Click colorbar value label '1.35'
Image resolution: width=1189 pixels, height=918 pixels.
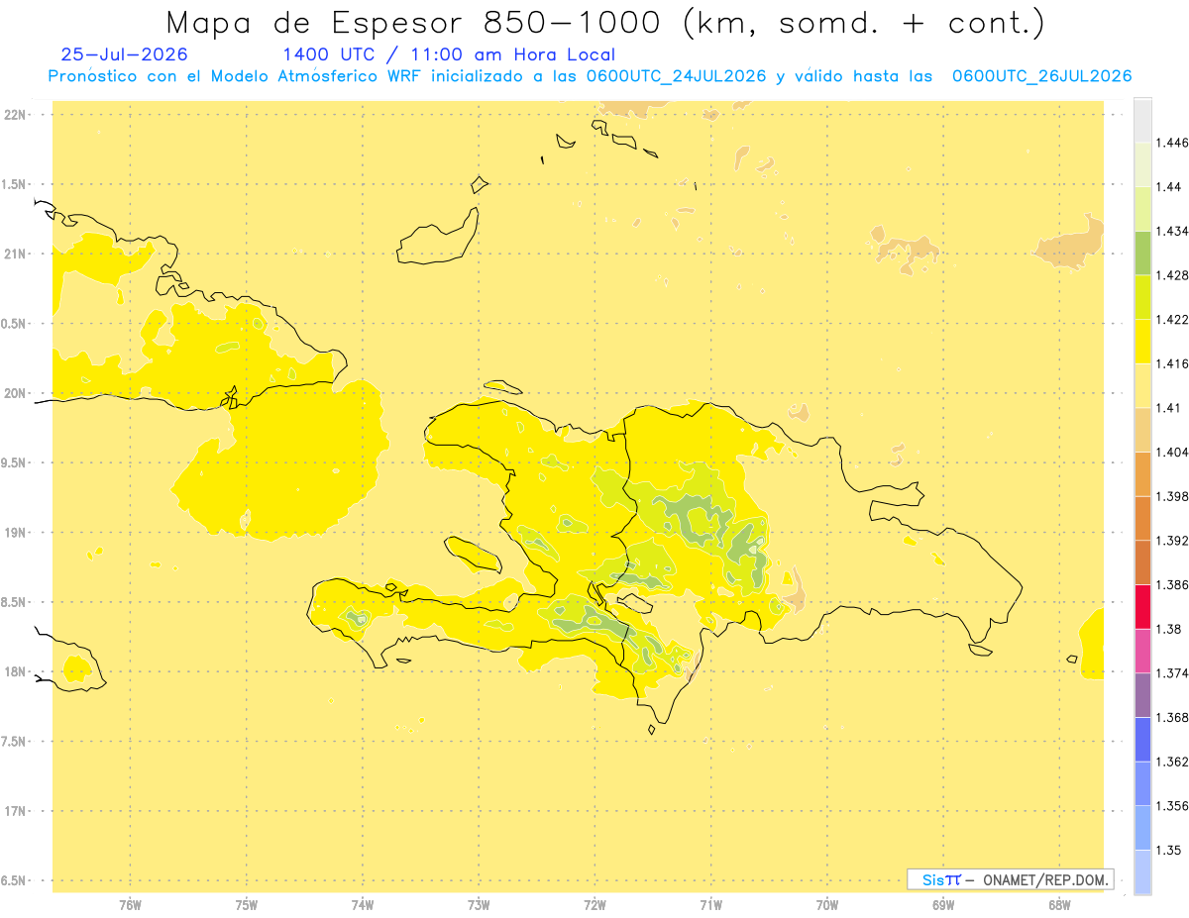1168,850
